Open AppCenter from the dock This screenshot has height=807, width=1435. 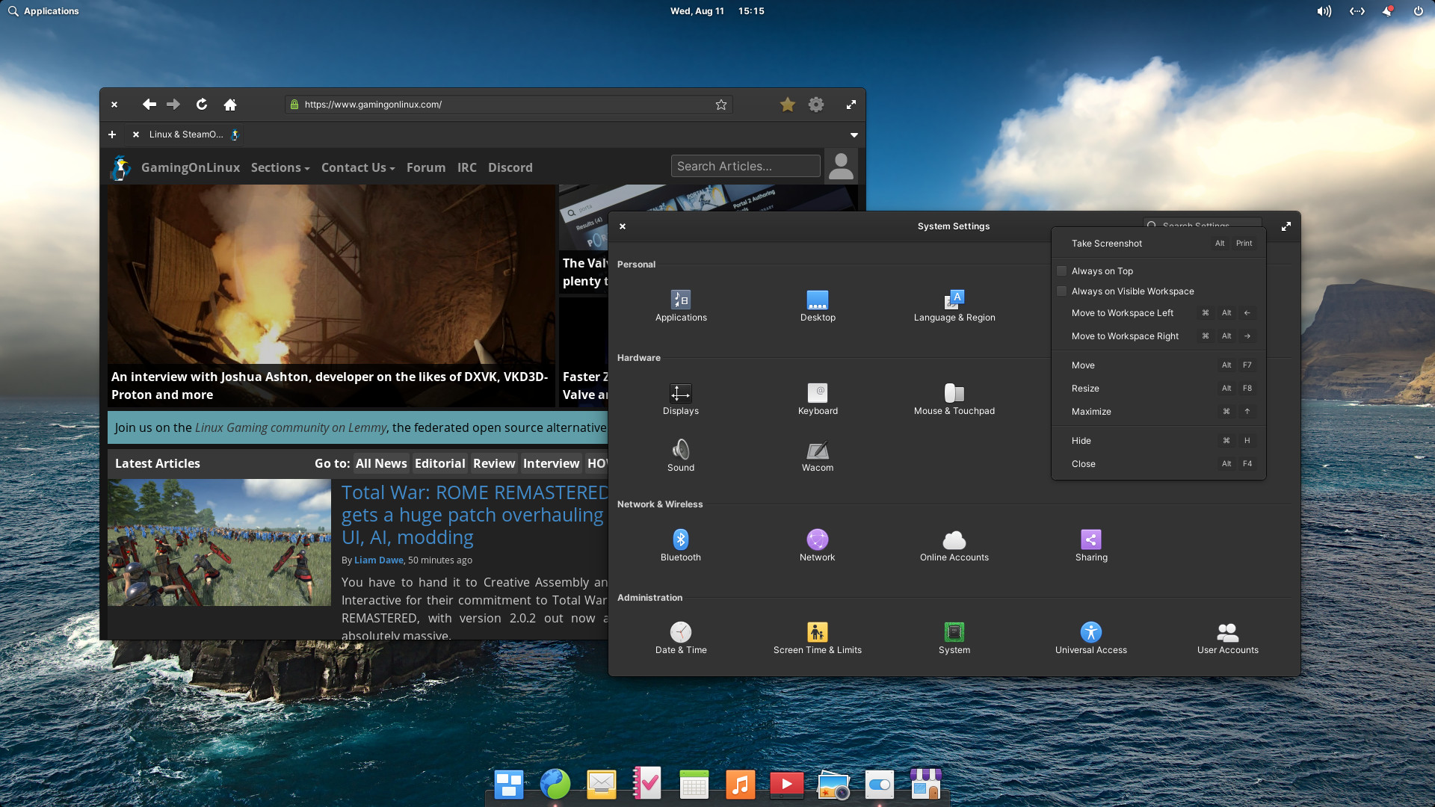click(925, 785)
